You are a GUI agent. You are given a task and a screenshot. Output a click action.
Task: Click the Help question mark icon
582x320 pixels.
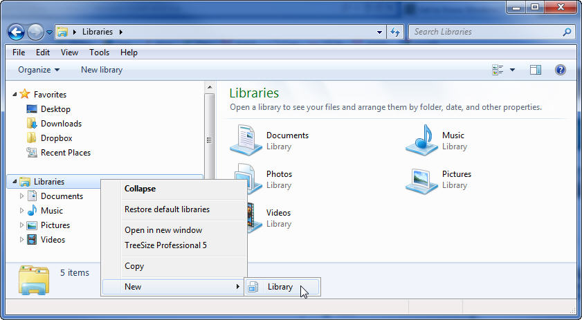click(561, 70)
